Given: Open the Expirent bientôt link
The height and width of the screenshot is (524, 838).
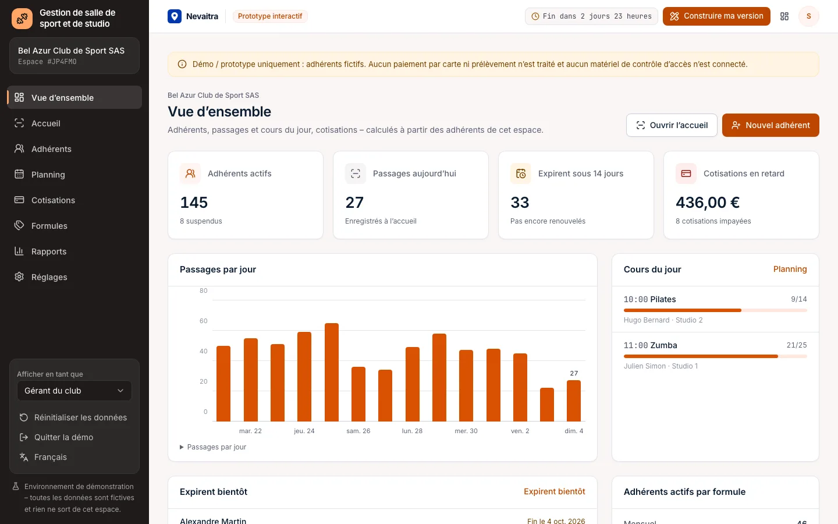Looking at the screenshot, I should (554, 491).
